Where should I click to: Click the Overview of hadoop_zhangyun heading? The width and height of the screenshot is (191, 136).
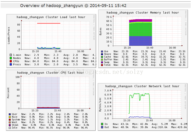(73, 5)
